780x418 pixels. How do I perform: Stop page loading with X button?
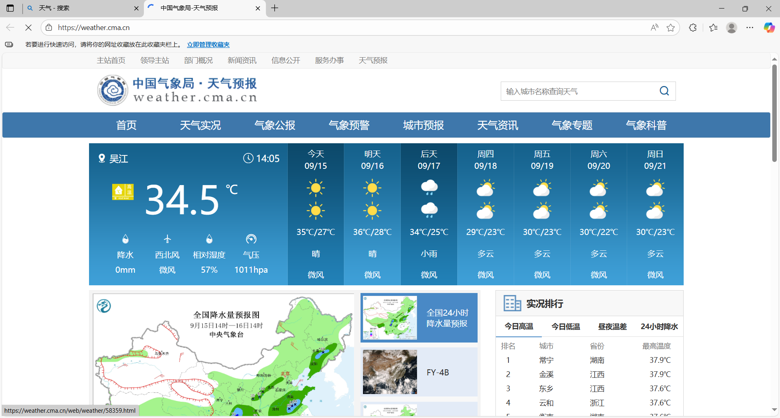pyautogui.click(x=28, y=28)
